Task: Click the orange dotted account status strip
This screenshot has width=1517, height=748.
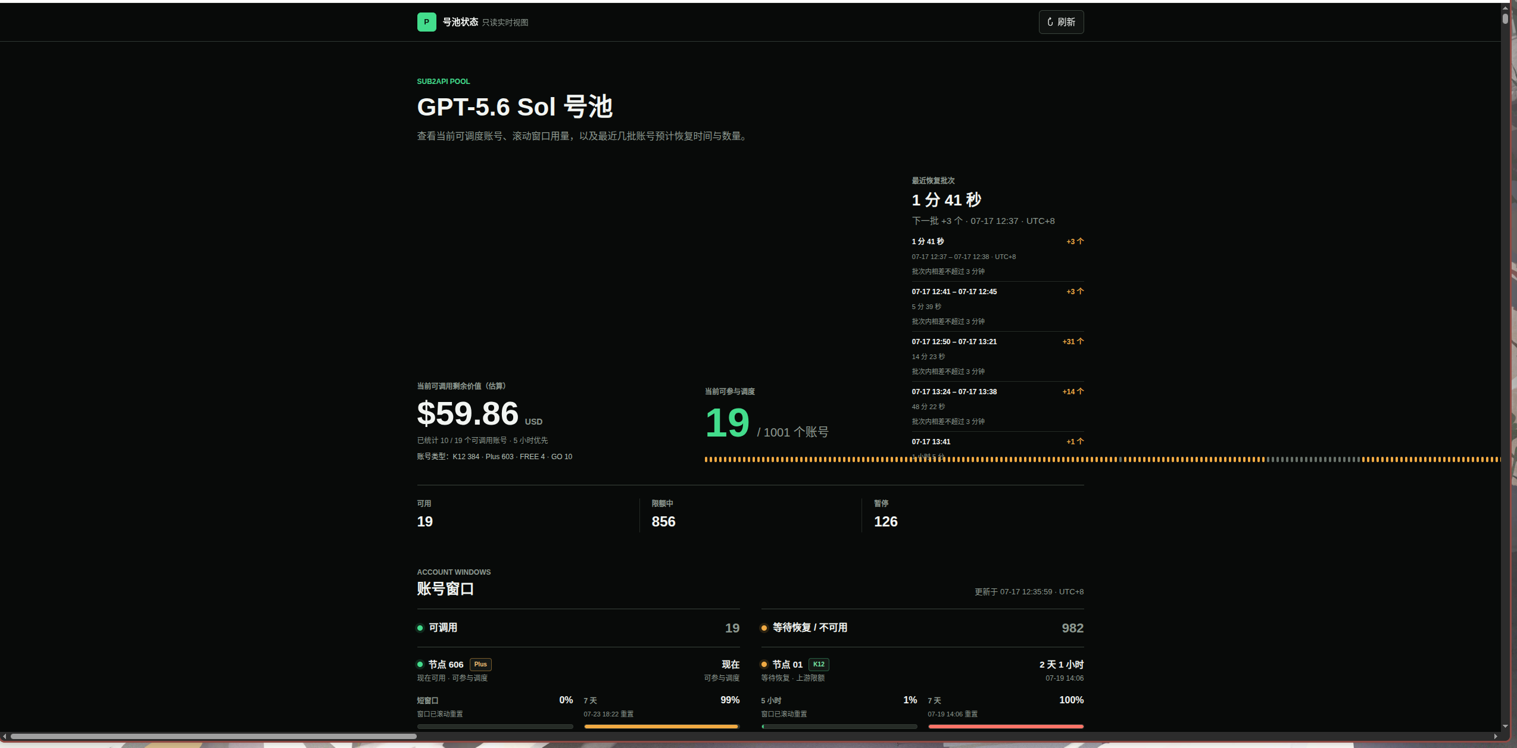Action: point(1103,459)
